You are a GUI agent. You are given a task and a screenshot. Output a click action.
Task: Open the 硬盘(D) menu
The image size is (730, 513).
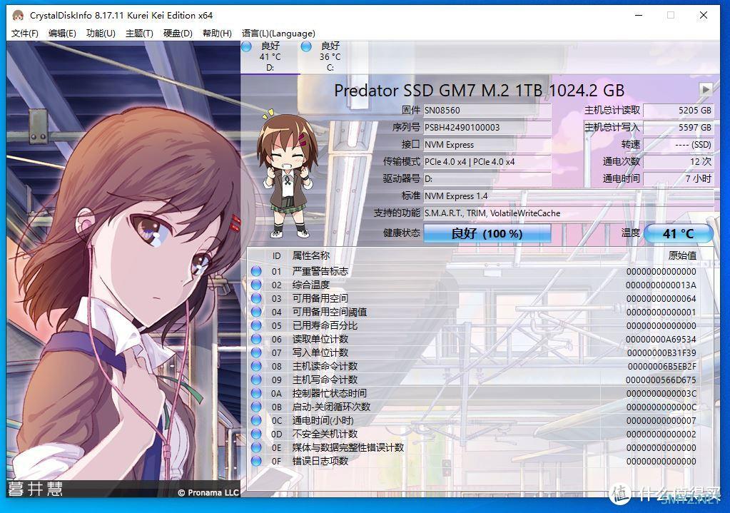[x=178, y=33]
